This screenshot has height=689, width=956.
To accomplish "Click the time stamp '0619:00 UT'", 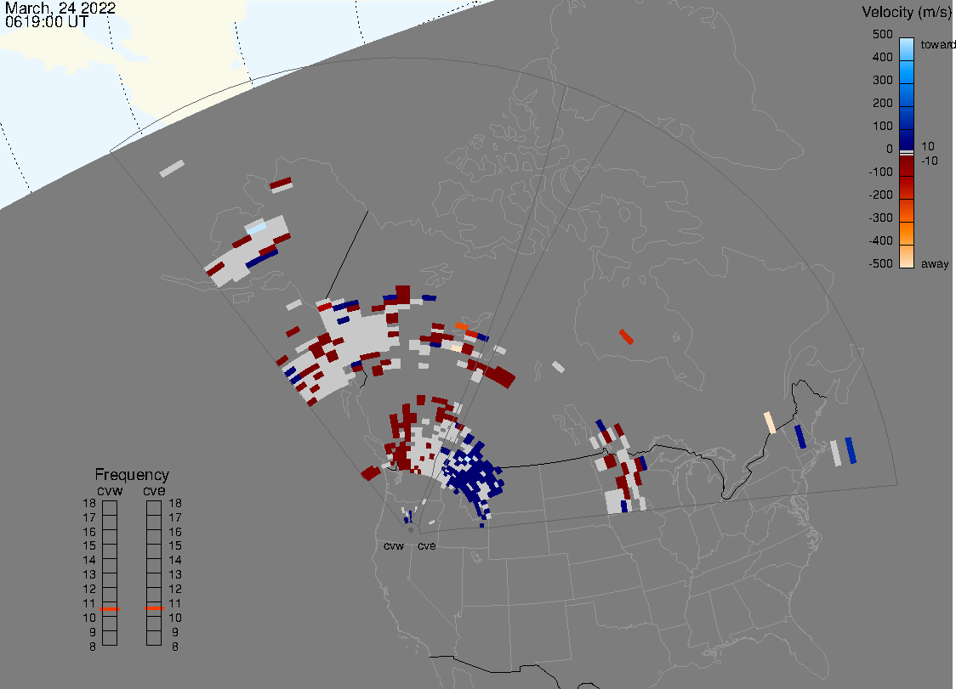I will [47, 22].
